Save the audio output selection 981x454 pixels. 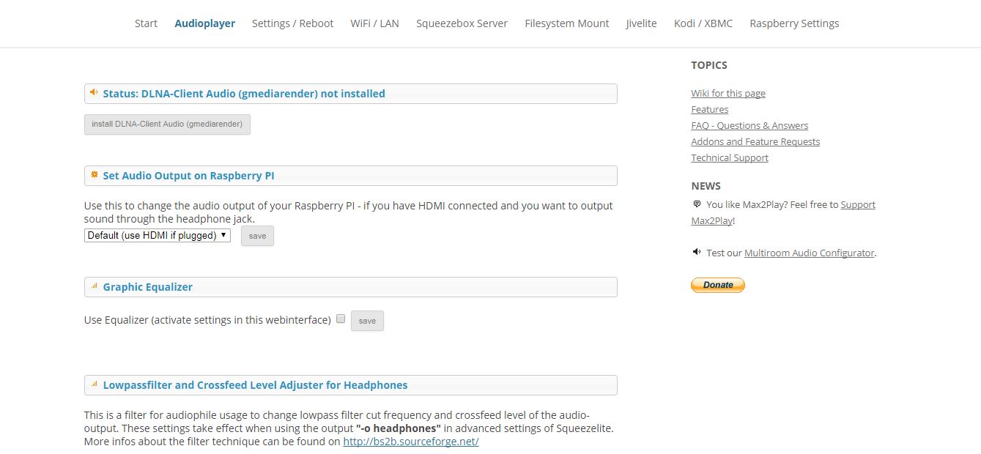click(x=257, y=236)
